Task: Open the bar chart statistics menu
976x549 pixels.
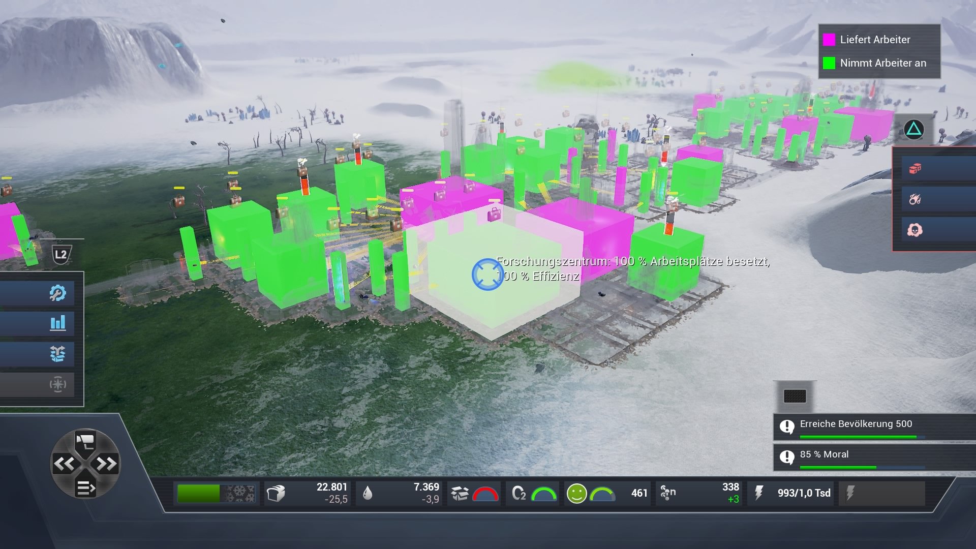Action: click(57, 323)
